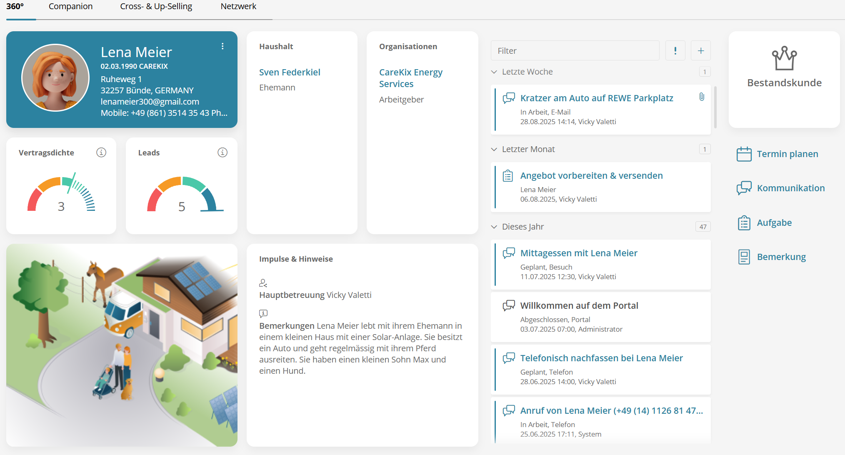Click the Bemerkung document icon
Viewport: 845px width, 455px height.
[743, 257]
